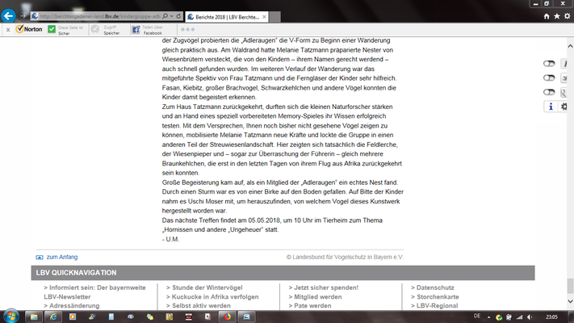Click the '© Landesbund für Vogelschutz in Bayern e.V.' text

pyautogui.click(x=345, y=257)
